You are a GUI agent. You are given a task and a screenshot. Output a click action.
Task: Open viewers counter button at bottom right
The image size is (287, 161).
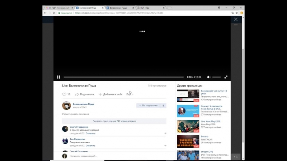(x=236, y=157)
